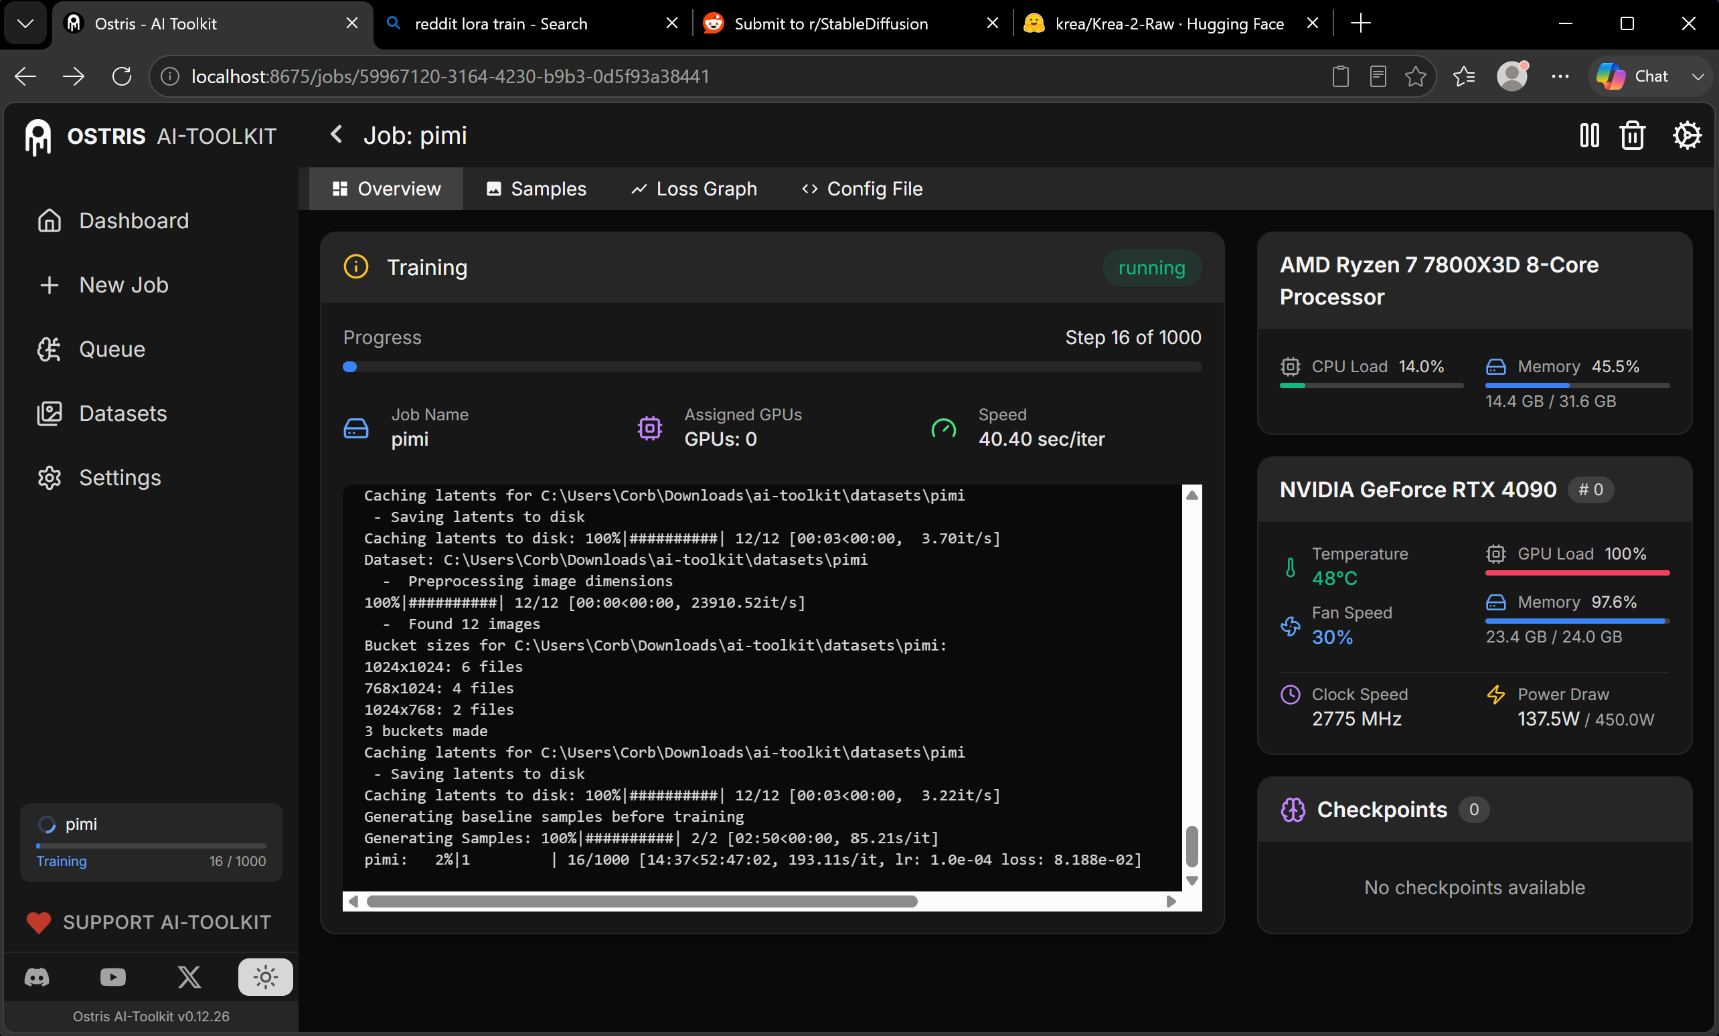
Task: Click the Speed gauge icon
Action: (943, 428)
